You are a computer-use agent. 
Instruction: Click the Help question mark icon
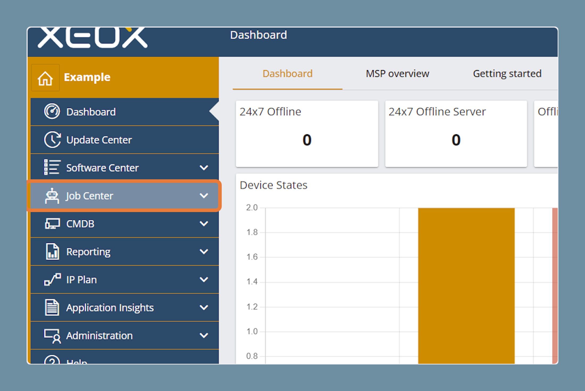(x=52, y=359)
